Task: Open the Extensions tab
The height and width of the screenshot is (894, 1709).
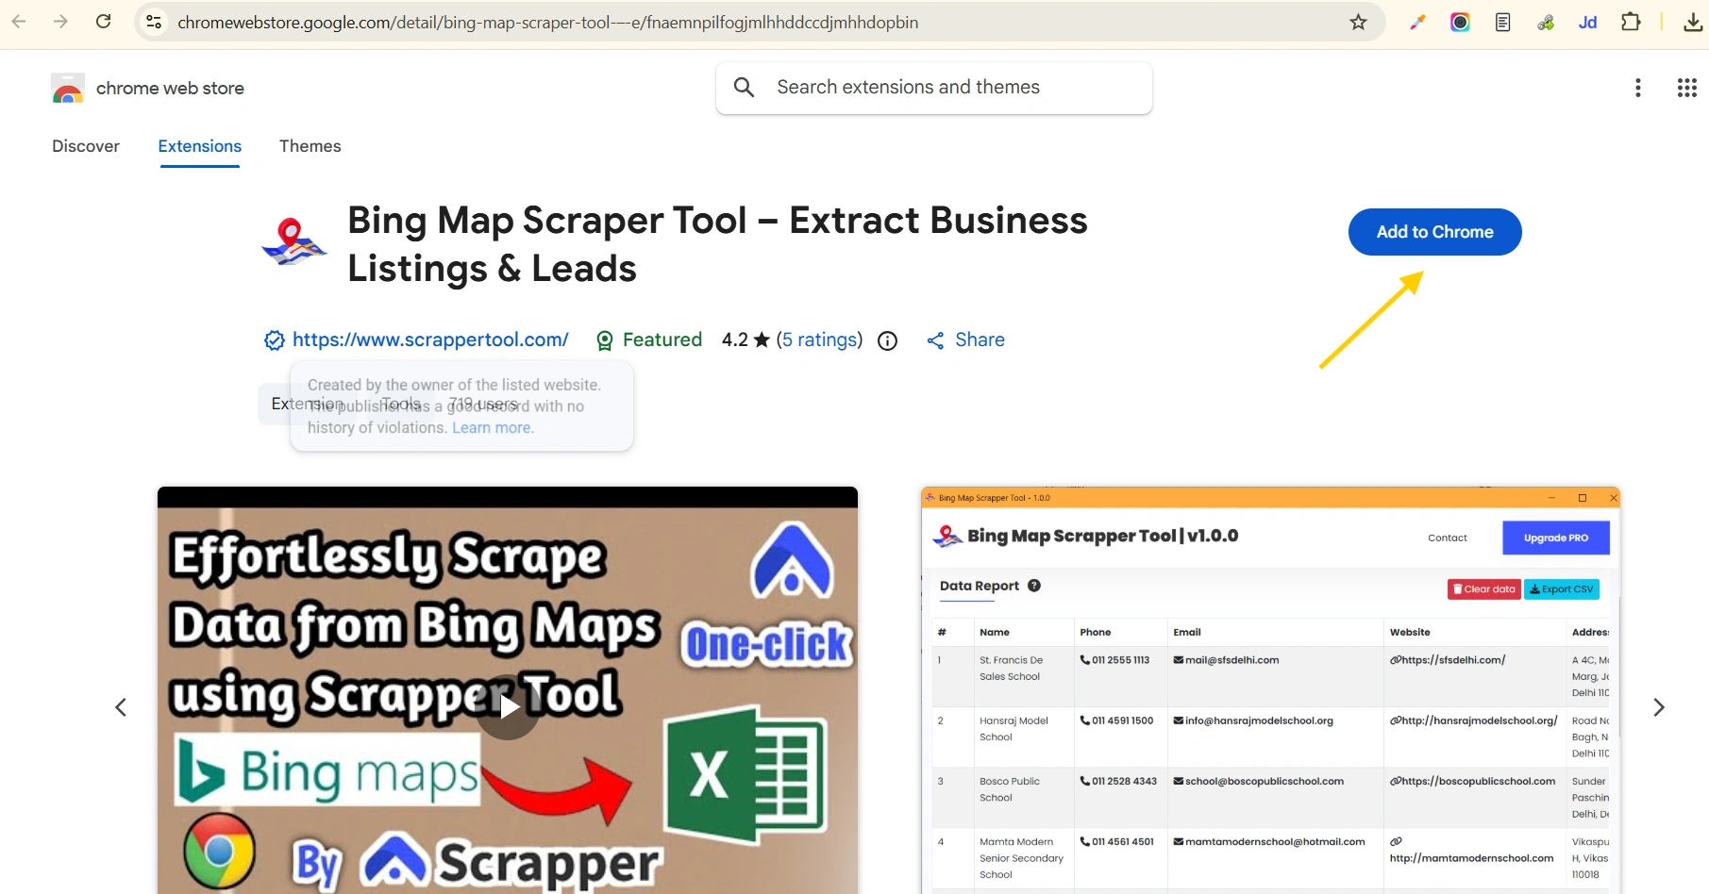Action: pyautogui.click(x=200, y=146)
